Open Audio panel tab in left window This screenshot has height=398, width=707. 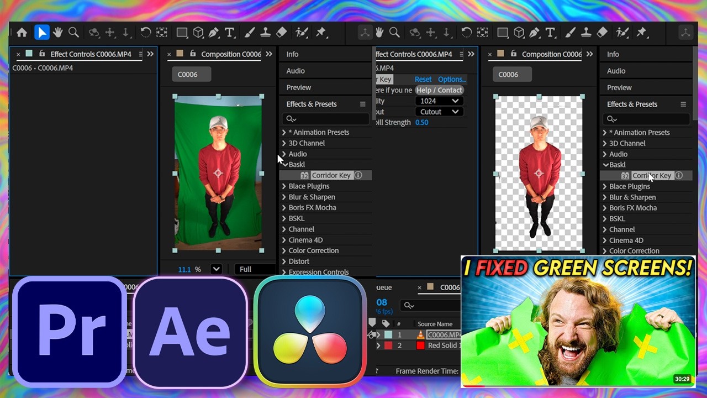pos(296,71)
